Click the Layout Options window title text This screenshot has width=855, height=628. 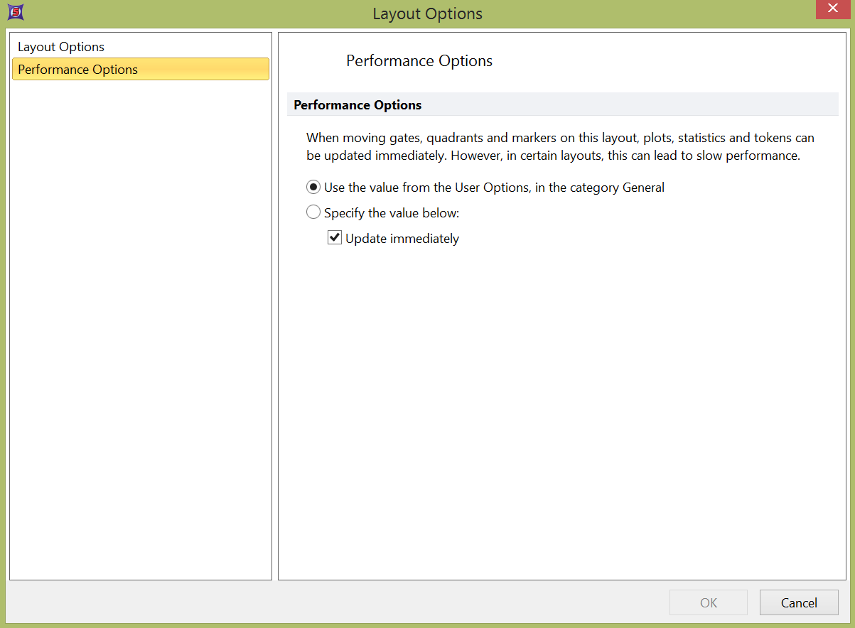coord(427,13)
